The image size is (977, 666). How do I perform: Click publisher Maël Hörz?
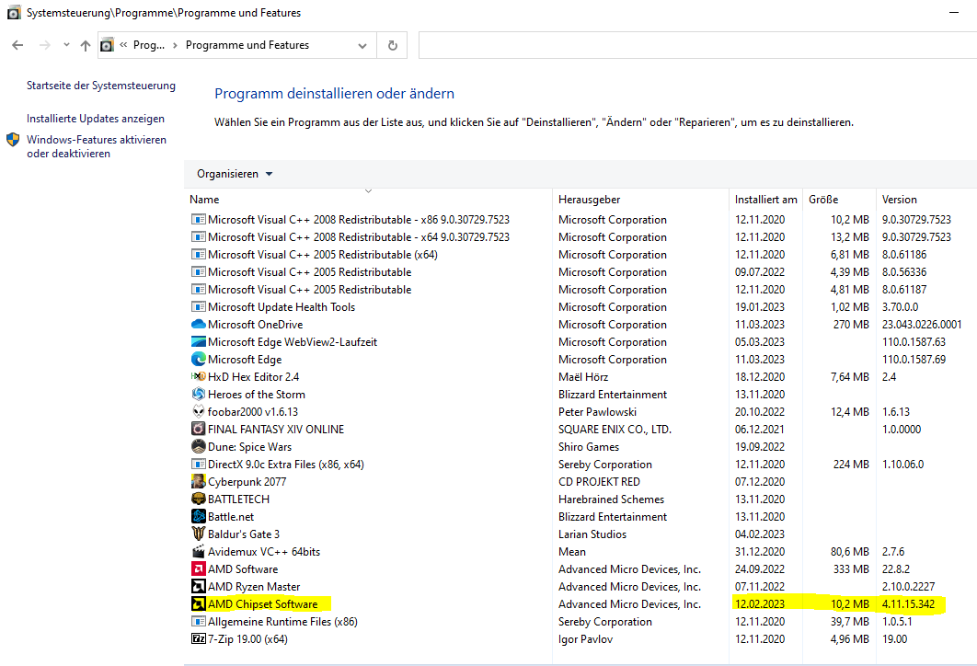583,377
